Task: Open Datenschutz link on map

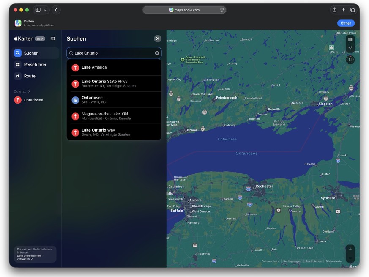Action: (x=270, y=261)
